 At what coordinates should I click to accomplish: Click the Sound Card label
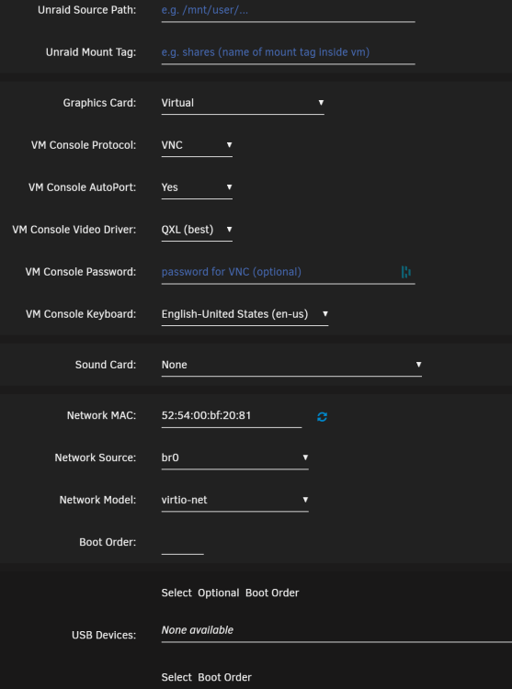point(106,365)
